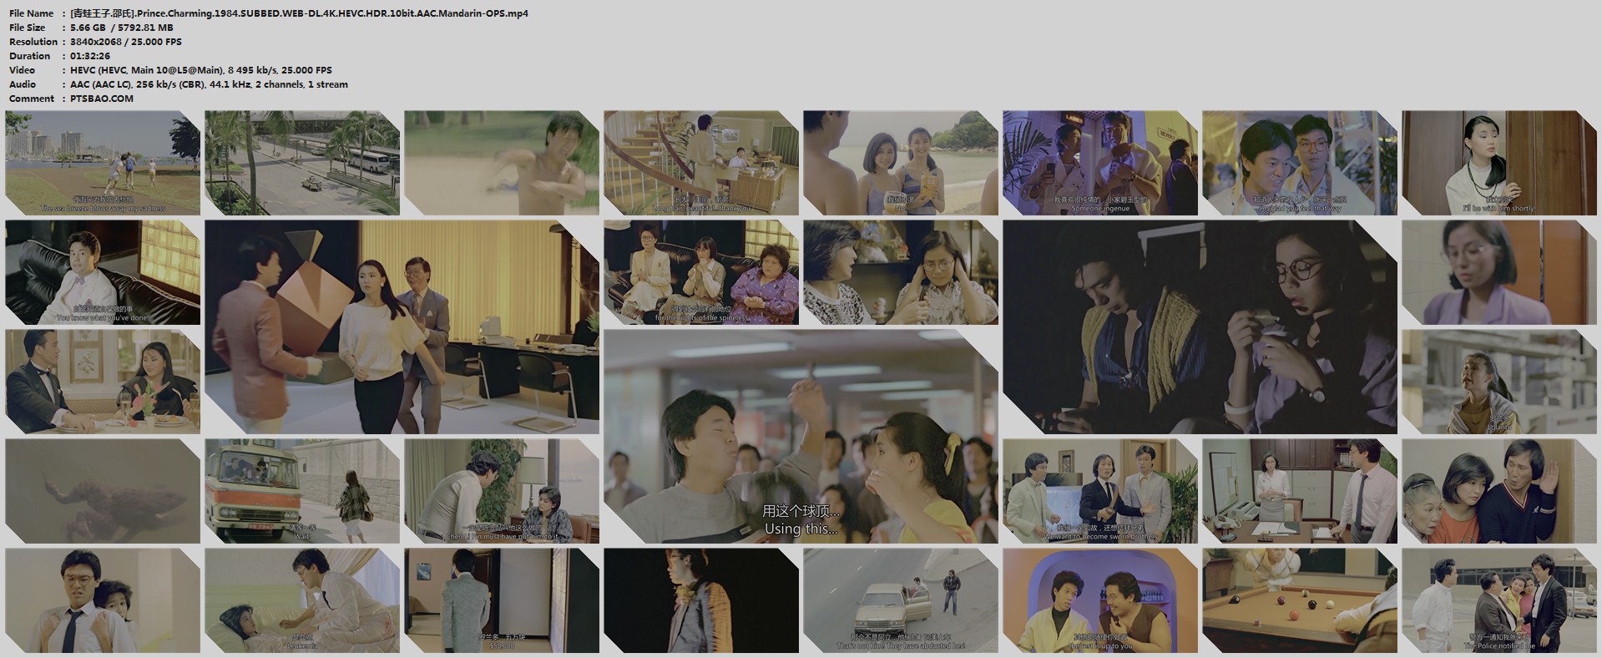
Task: Open dark thumbnail of person with corsage
Action: [701, 600]
